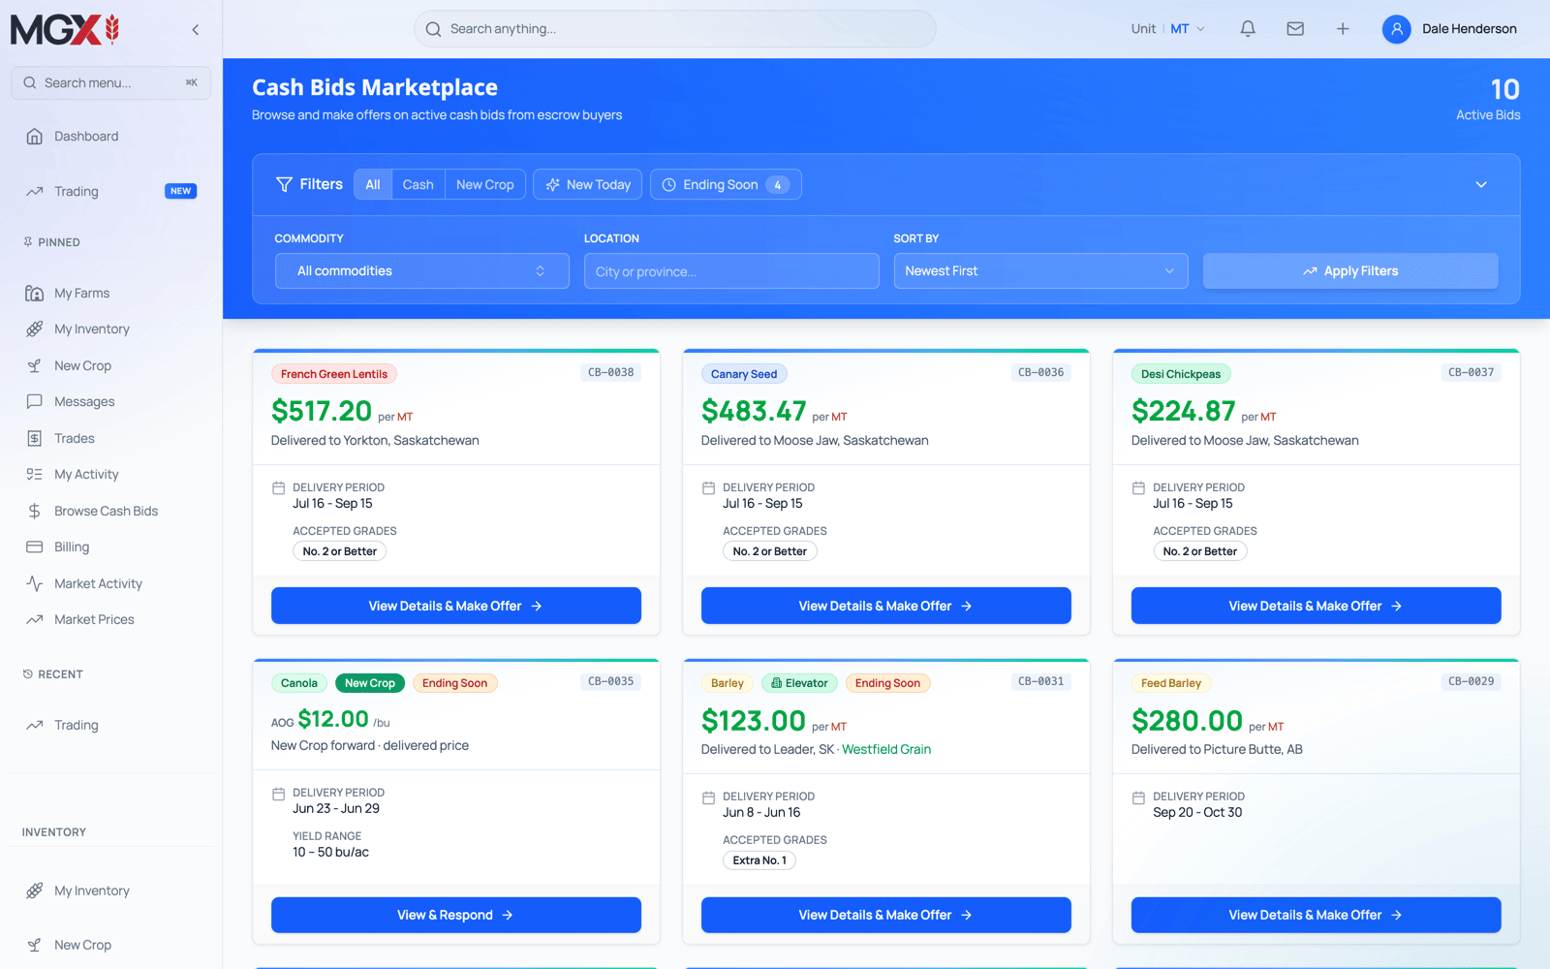Click the Elevator badge on Barley bid
This screenshot has width=1550, height=969.
(799, 683)
